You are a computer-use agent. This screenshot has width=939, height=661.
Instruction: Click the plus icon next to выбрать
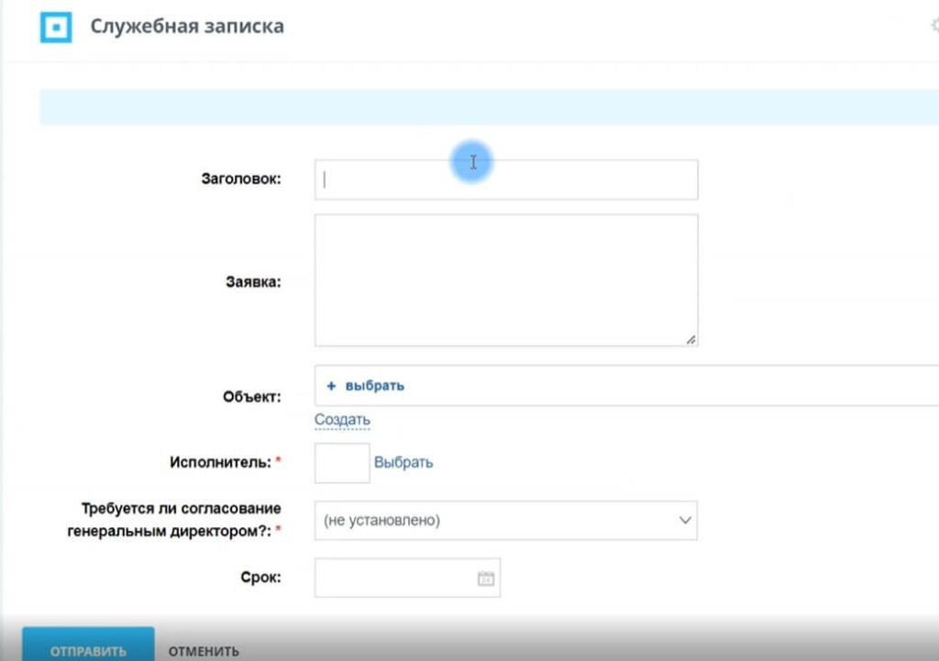333,386
